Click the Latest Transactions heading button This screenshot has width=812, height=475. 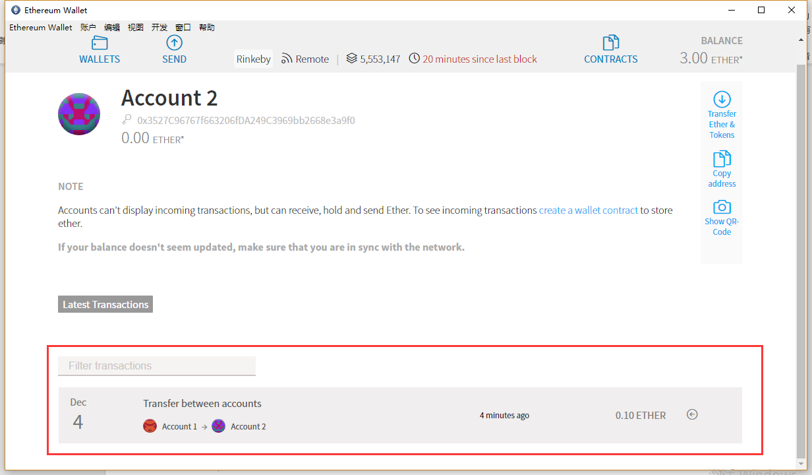tap(105, 304)
